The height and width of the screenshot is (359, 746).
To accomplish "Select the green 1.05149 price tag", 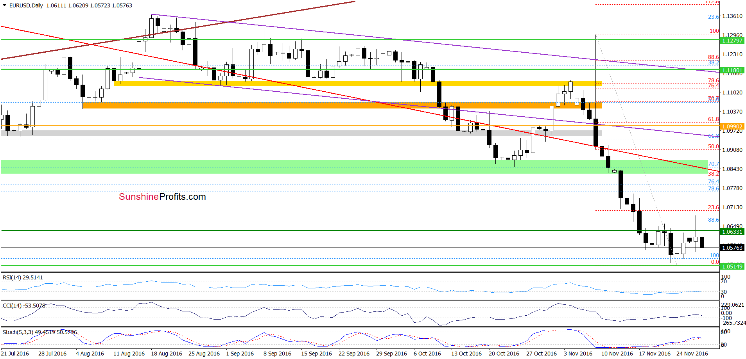I will tap(732, 267).
